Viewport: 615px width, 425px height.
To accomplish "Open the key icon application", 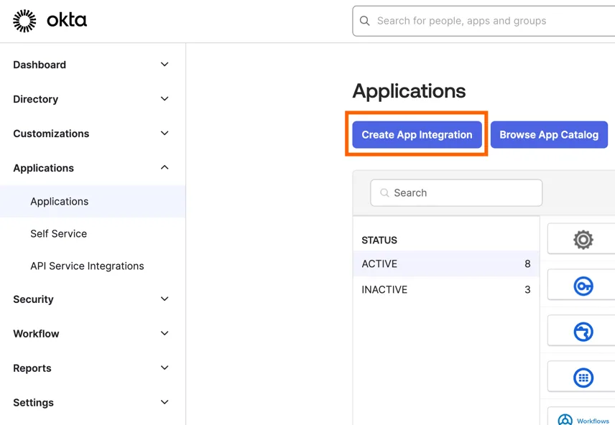I will coord(583,286).
